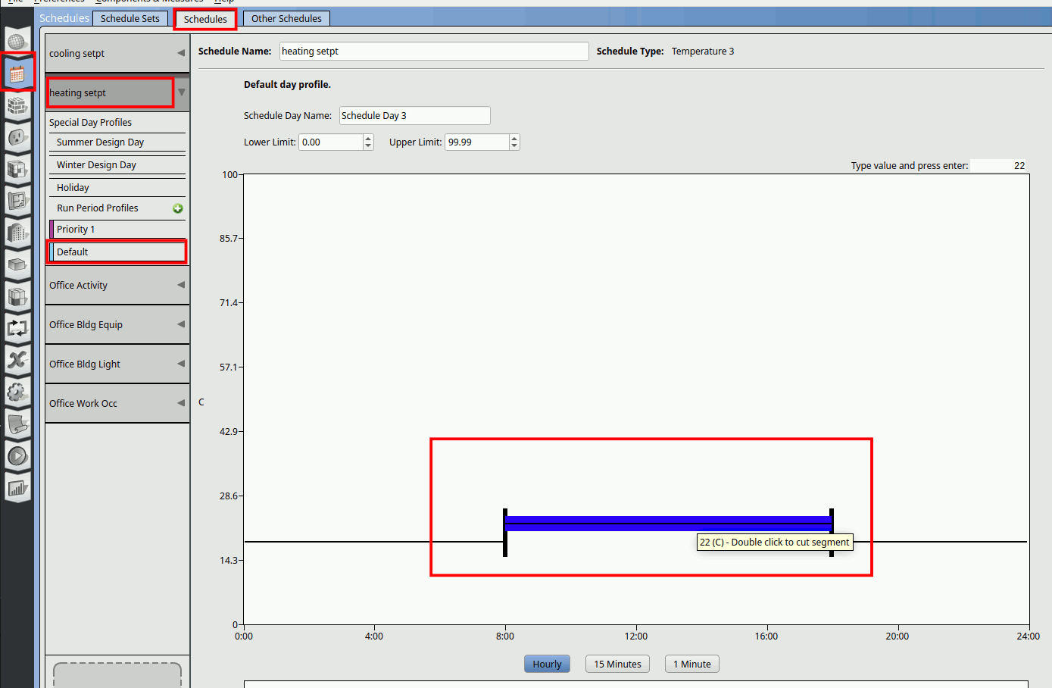Screen dimensions: 1052x688
Task: Go to the Loads plug icon
Action: 17,137
